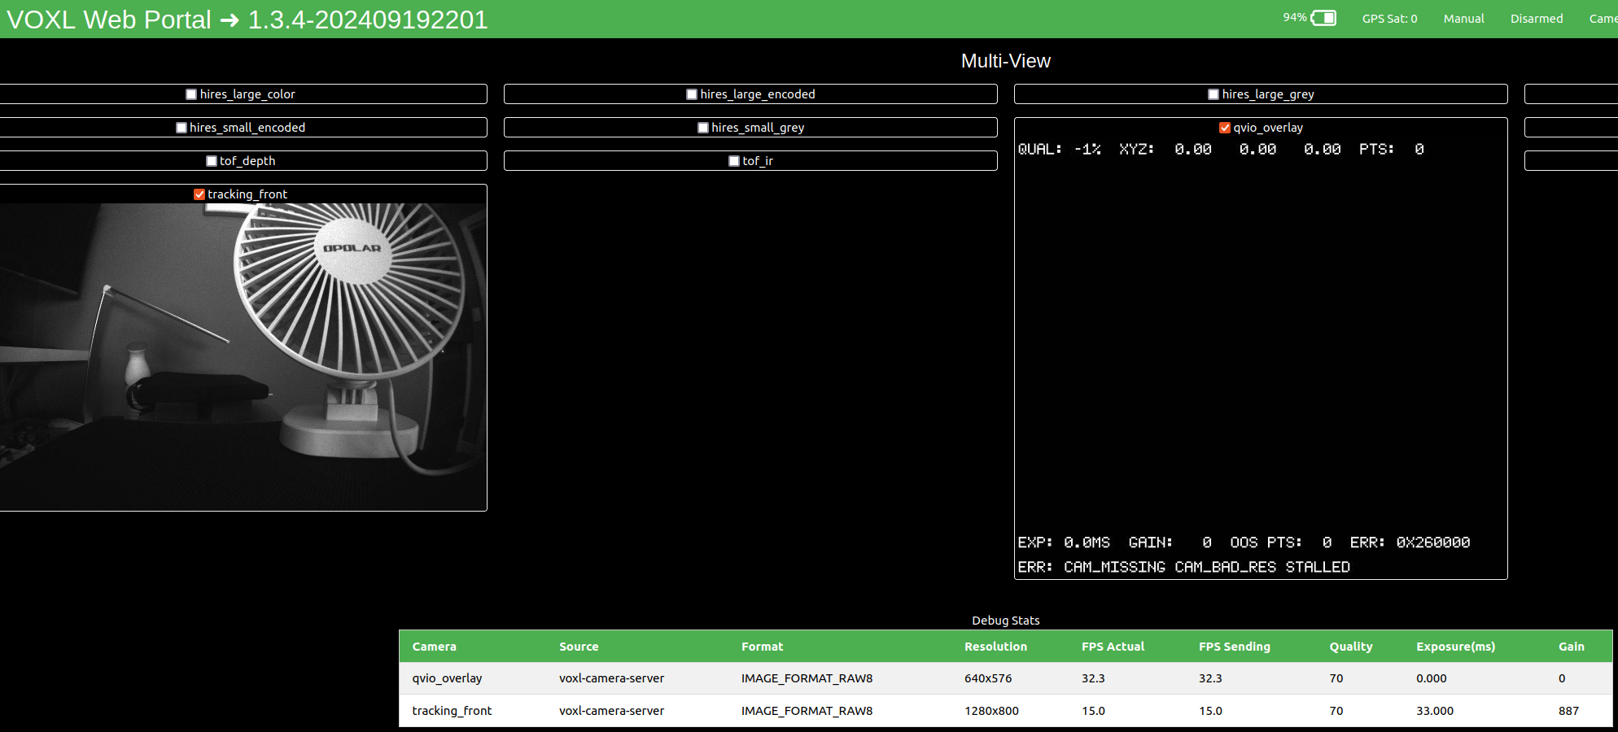Enable the hires_large_grey checkbox
The image size is (1618, 732).
pyautogui.click(x=1213, y=94)
